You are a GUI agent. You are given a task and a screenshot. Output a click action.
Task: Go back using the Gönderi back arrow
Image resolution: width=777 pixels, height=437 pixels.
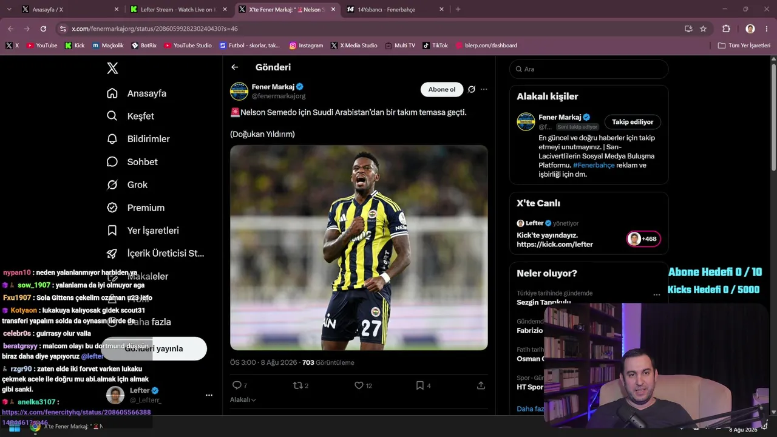(x=235, y=67)
